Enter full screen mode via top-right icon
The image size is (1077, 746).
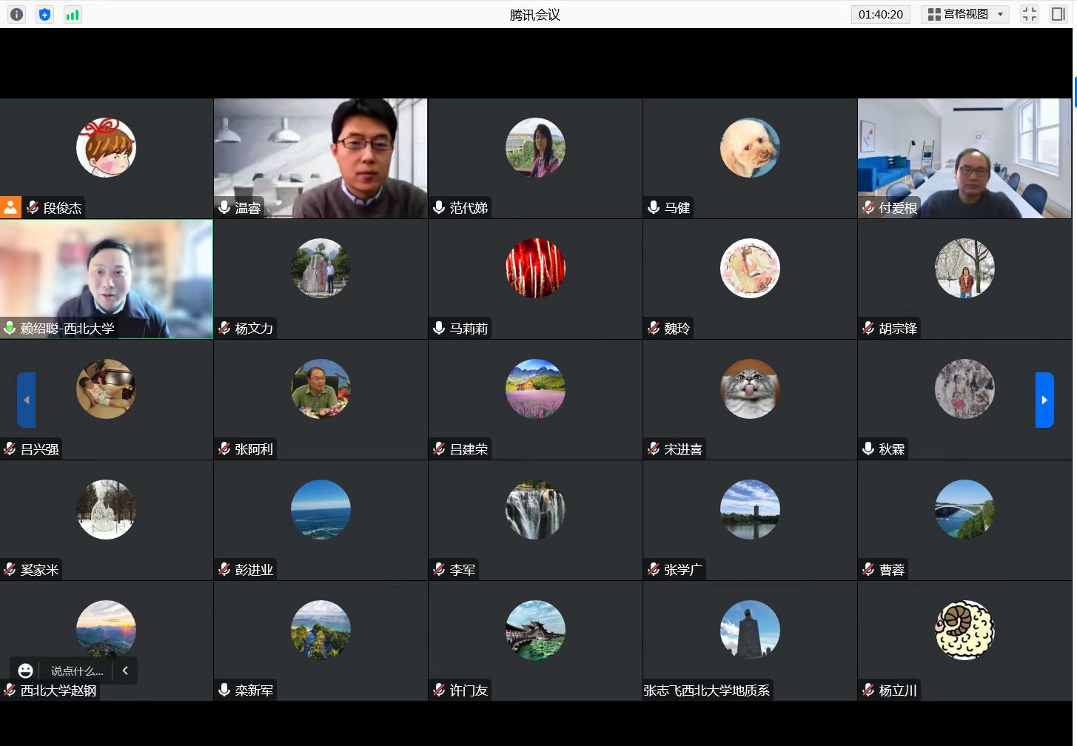[1029, 14]
